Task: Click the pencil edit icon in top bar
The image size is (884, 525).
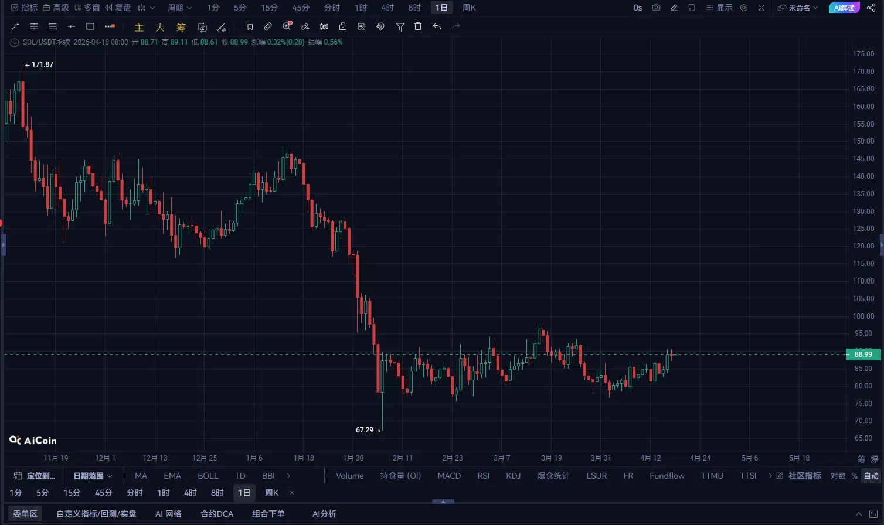Action: click(x=674, y=8)
